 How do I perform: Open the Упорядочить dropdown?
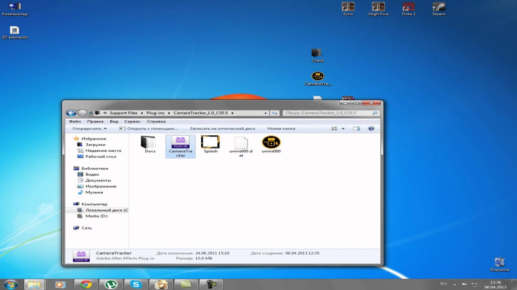[89, 128]
